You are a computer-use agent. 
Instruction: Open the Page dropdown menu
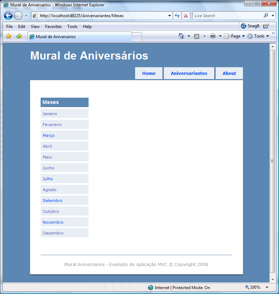click(x=234, y=36)
